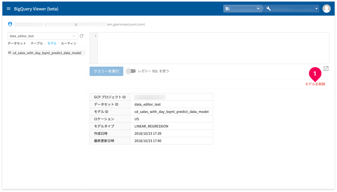
Task: Switch to the ルーティン tab
Action: tap(69, 43)
